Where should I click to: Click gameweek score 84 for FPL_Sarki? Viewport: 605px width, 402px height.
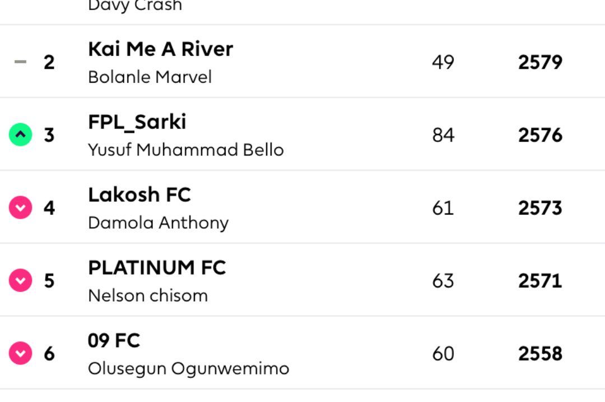click(443, 135)
